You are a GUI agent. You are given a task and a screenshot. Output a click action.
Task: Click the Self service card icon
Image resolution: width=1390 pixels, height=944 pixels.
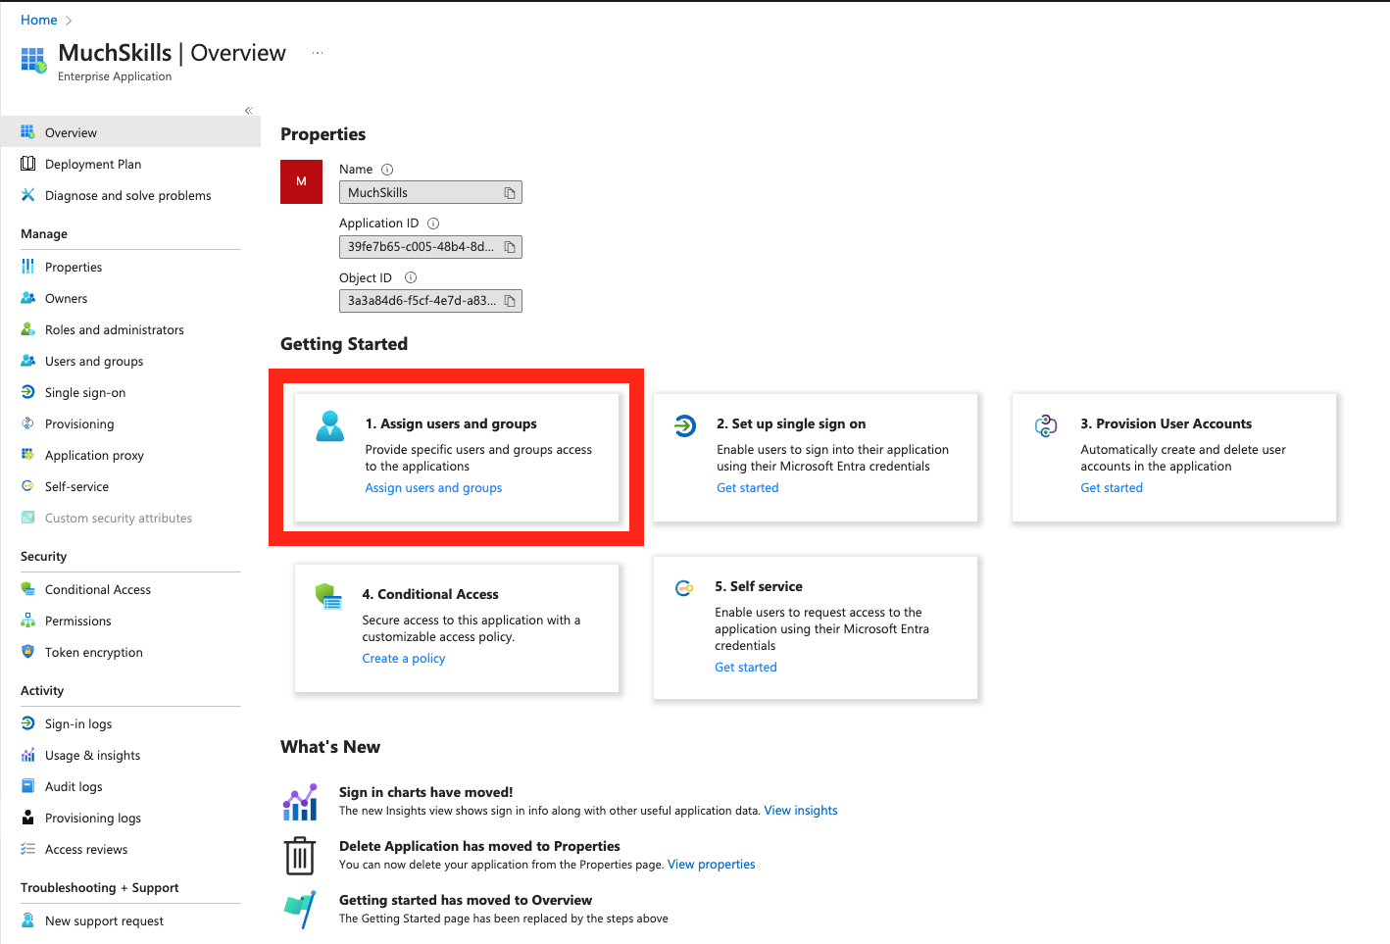click(x=684, y=588)
